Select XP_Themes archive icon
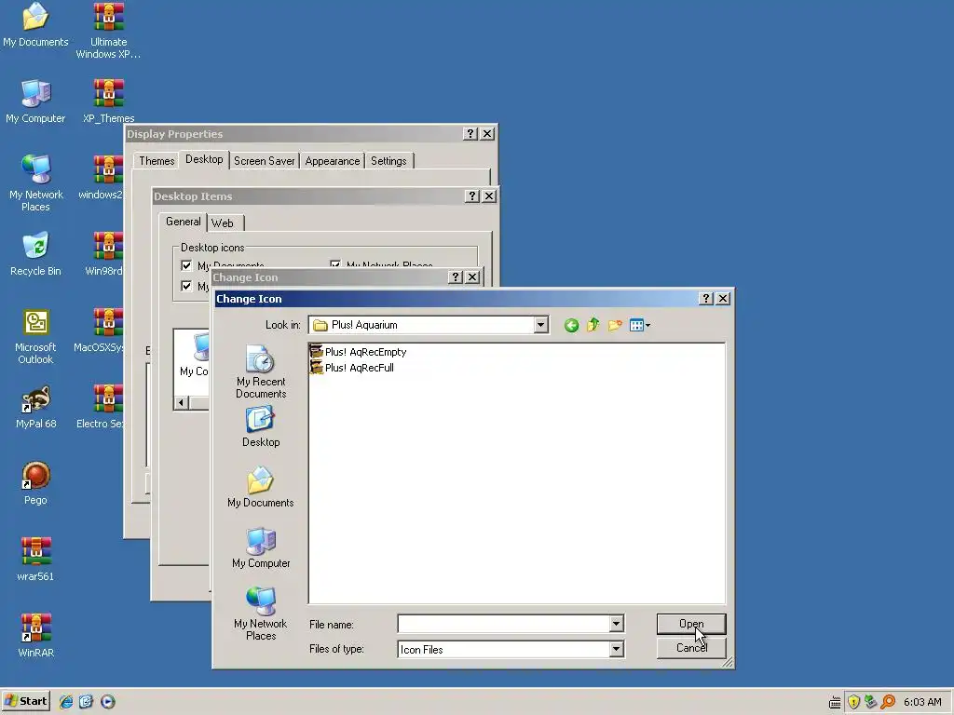The image size is (954, 715). [x=108, y=101]
